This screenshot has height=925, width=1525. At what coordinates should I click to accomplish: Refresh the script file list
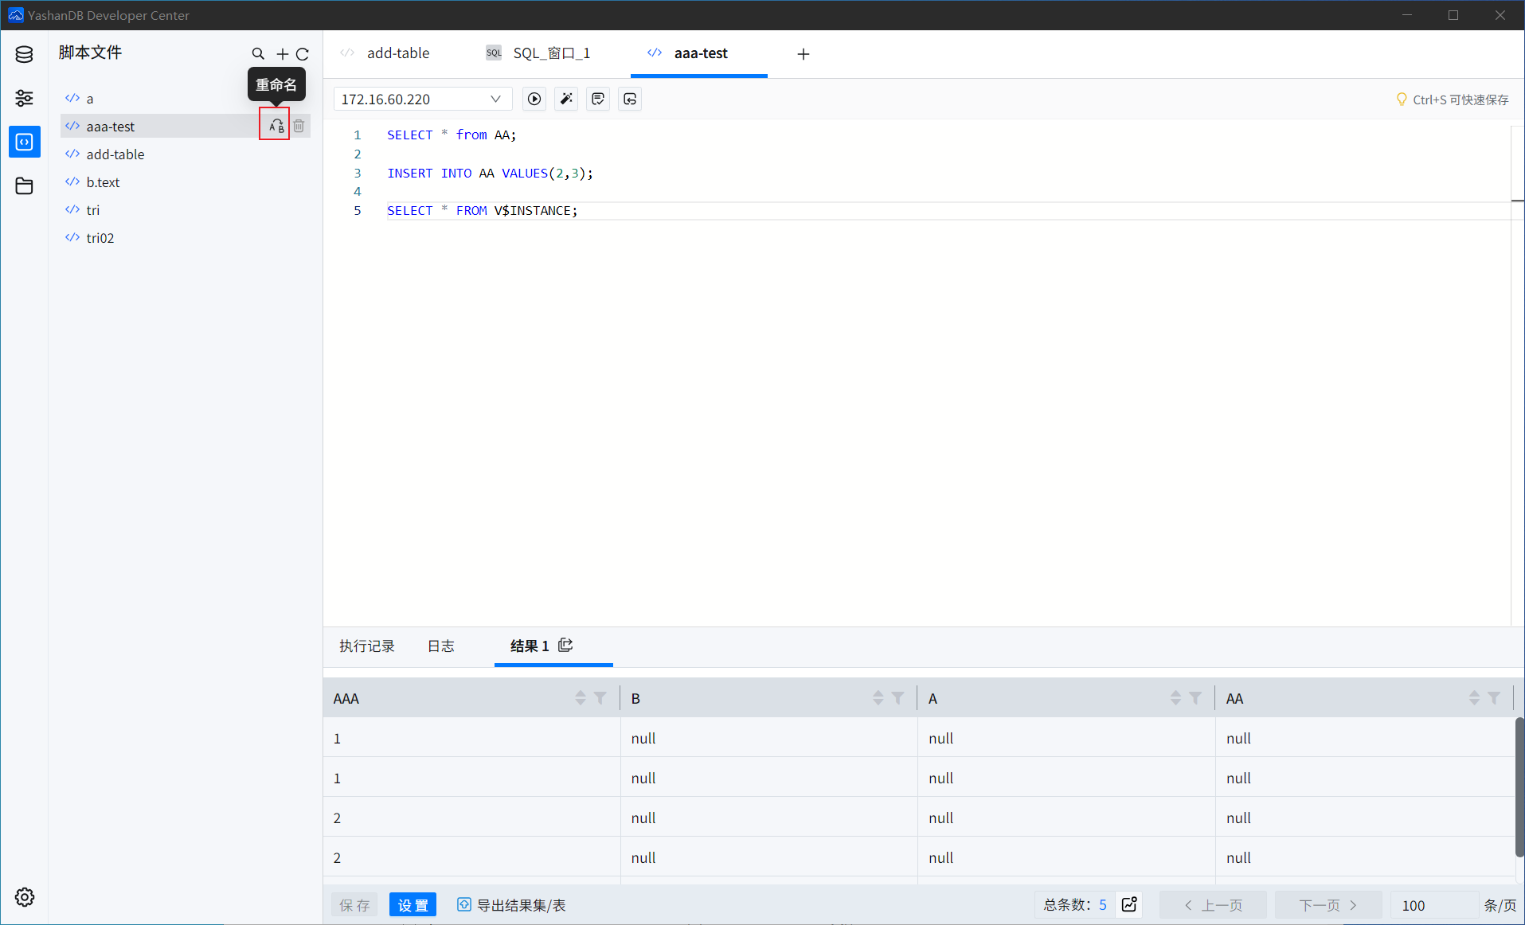[x=303, y=53]
